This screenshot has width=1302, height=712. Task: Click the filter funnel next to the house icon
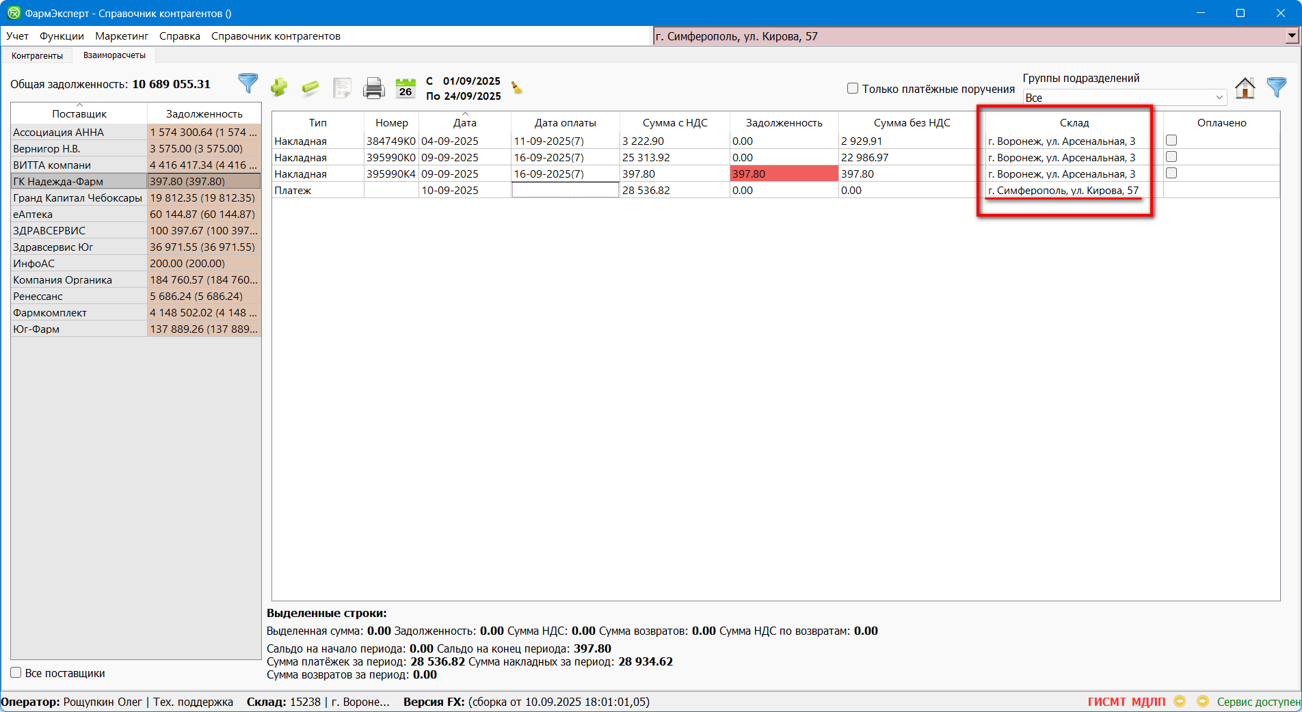point(1276,87)
